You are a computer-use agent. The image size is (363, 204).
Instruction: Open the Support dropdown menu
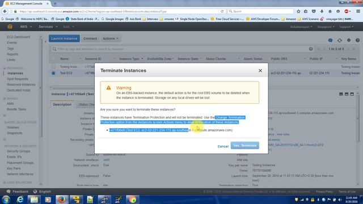pos(346,27)
